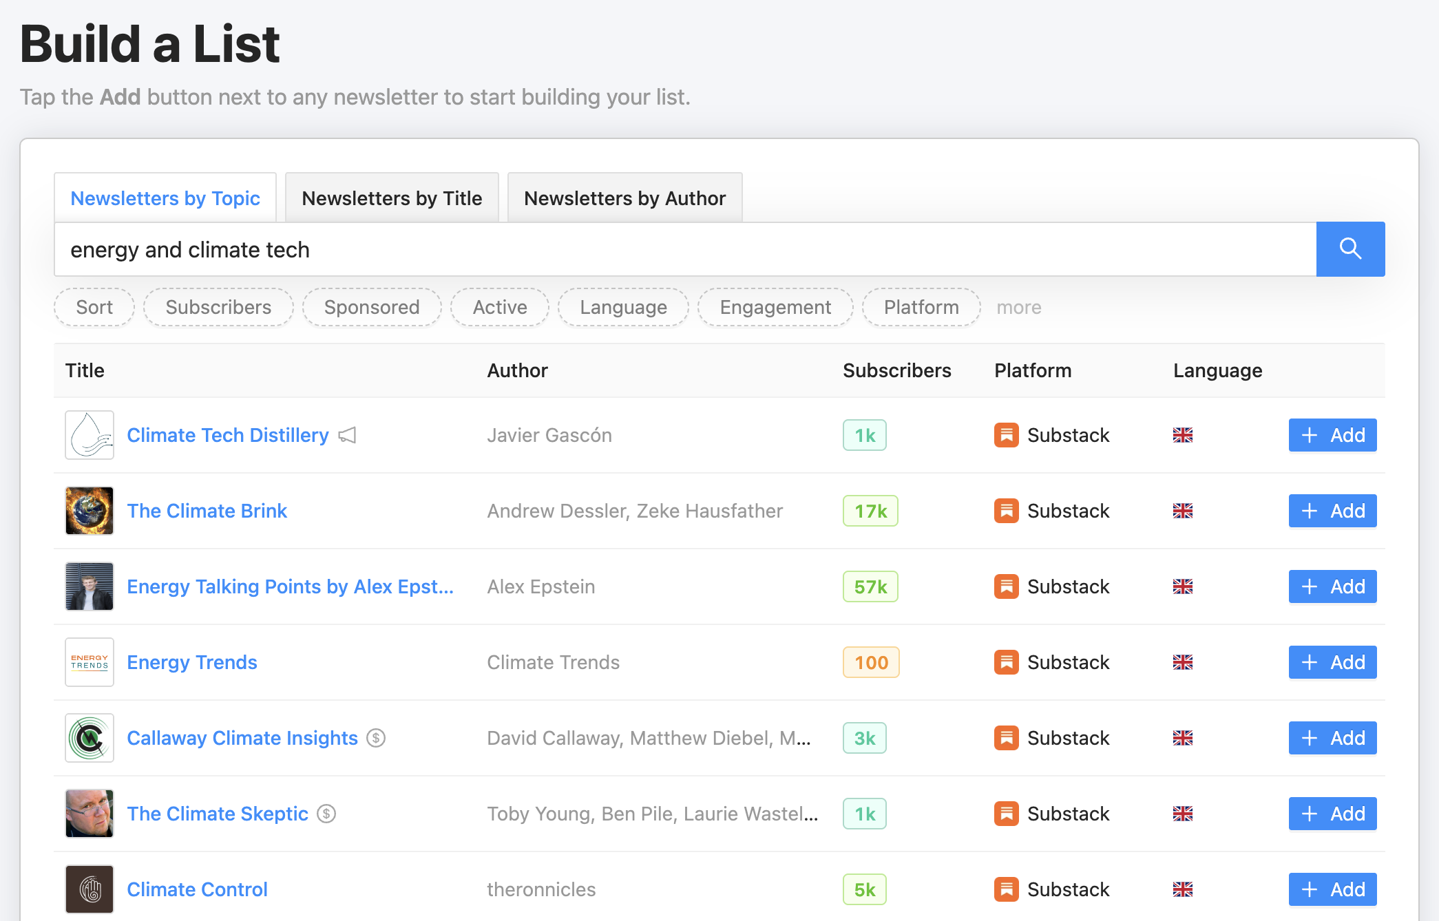Switch to Newsletters by Author tab
1439x921 pixels.
(624, 198)
